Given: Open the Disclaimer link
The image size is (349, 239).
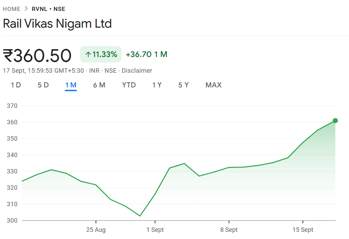Looking at the screenshot, I should click(x=137, y=71).
